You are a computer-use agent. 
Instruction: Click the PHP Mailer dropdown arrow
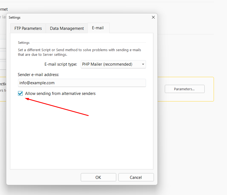tap(143, 65)
